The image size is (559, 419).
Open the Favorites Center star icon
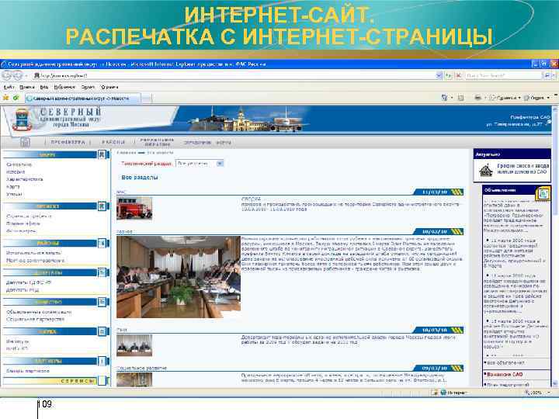(5, 98)
